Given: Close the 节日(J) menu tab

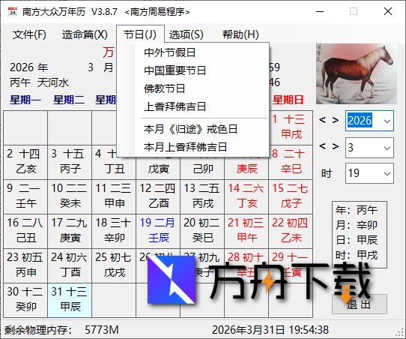Looking at the screenshot, I should [140, 34].
